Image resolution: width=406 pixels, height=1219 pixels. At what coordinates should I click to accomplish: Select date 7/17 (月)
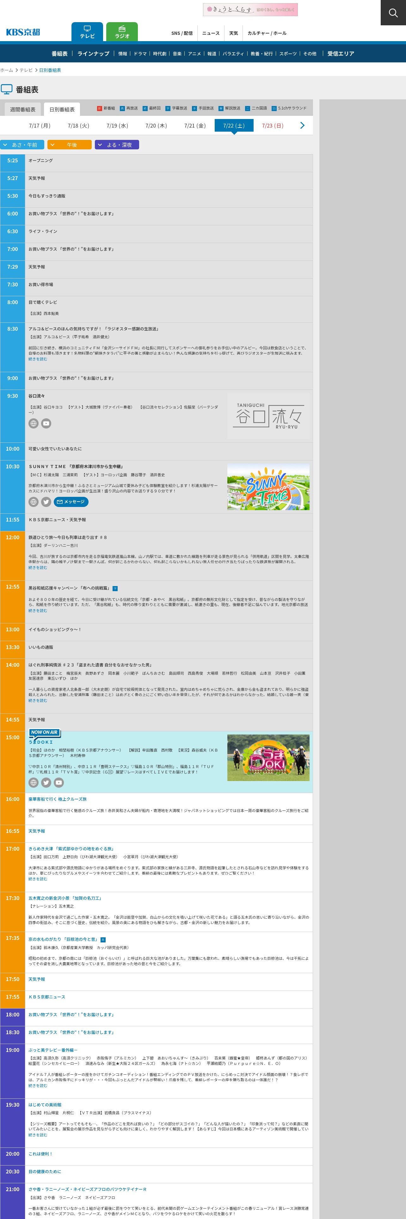(40, 125)
